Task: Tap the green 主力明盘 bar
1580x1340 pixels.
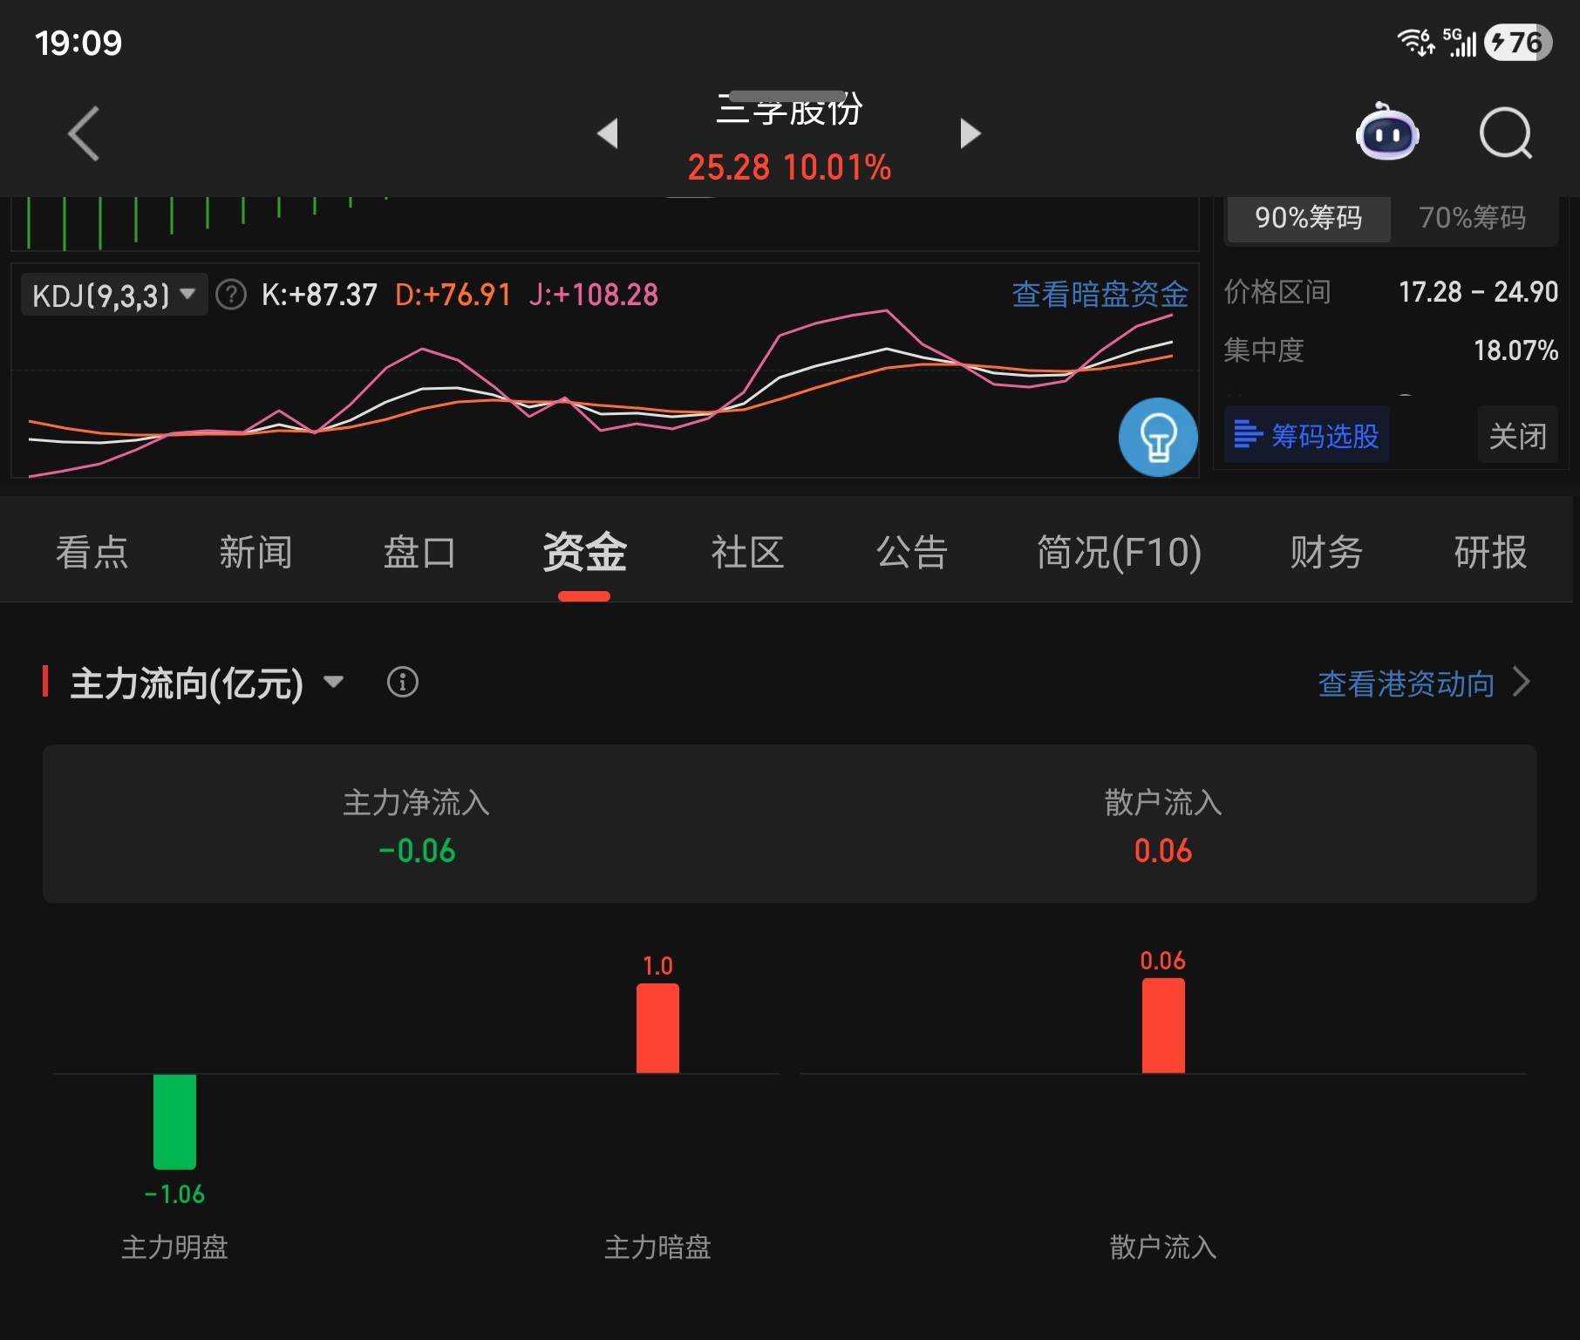Action: [x=174, y=1121]
